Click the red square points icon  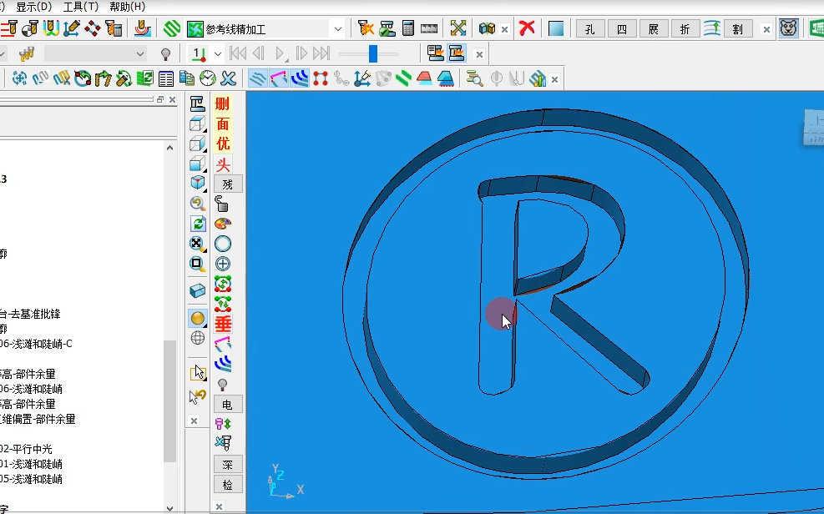point(320,78)
